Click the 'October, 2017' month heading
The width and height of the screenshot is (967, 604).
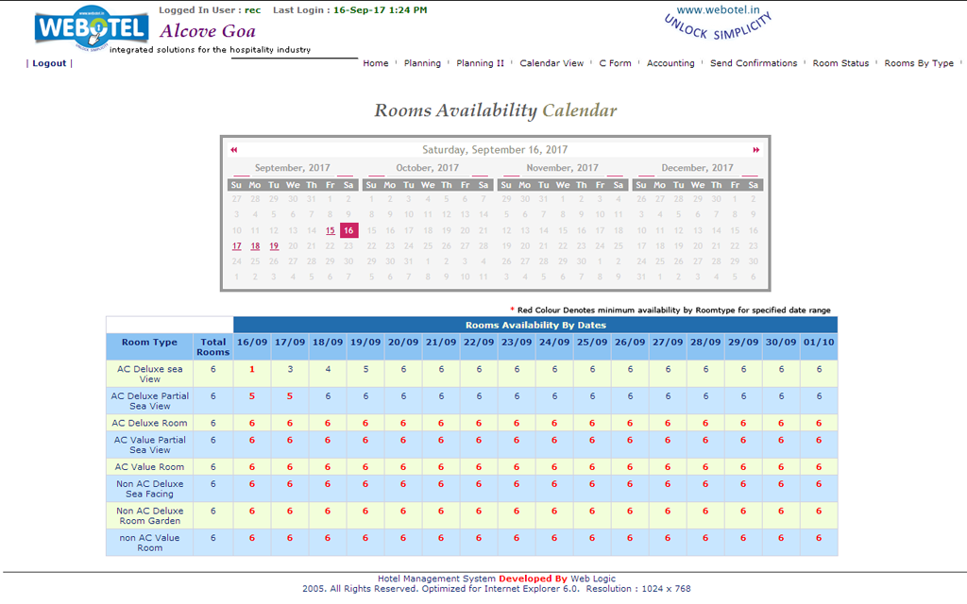[x=428, y=168]
